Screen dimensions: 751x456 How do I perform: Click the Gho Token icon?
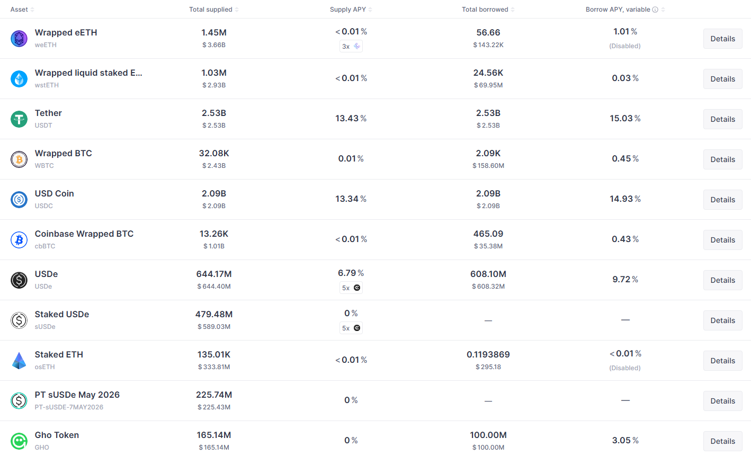pos(19,441)
